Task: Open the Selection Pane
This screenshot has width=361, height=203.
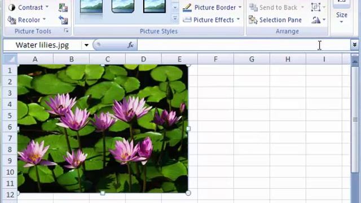Action: pos(275,20)
